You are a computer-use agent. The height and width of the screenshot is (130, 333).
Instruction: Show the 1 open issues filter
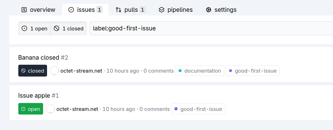(x=35, y=28)
